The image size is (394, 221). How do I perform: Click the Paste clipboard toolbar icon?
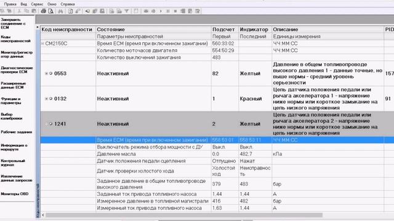tap(34, 11)
